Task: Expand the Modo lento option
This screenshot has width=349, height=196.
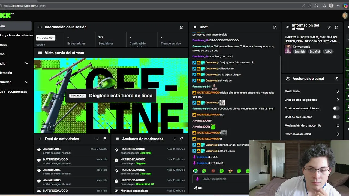Action: coord(338,91)
